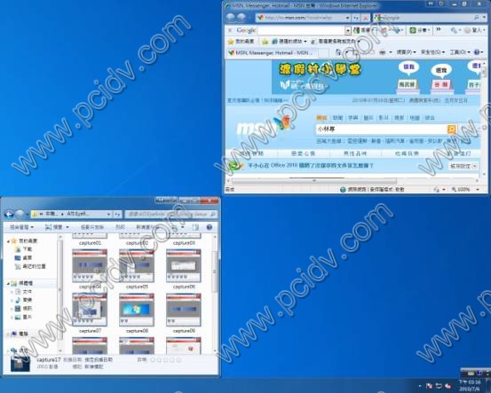Collapse the Libraries tree node in Explorer
The image size is (491, 393).
coord(9,283)
